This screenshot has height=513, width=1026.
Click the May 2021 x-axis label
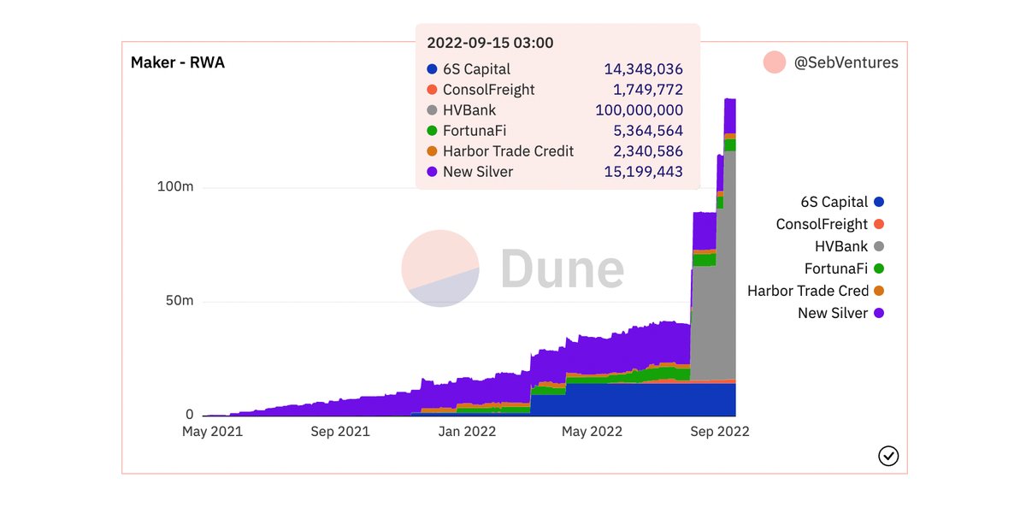click(x=212, y=432)
